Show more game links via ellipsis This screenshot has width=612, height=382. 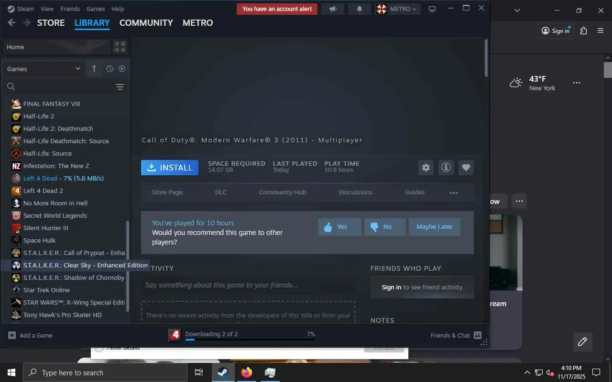tap(454, 192)
